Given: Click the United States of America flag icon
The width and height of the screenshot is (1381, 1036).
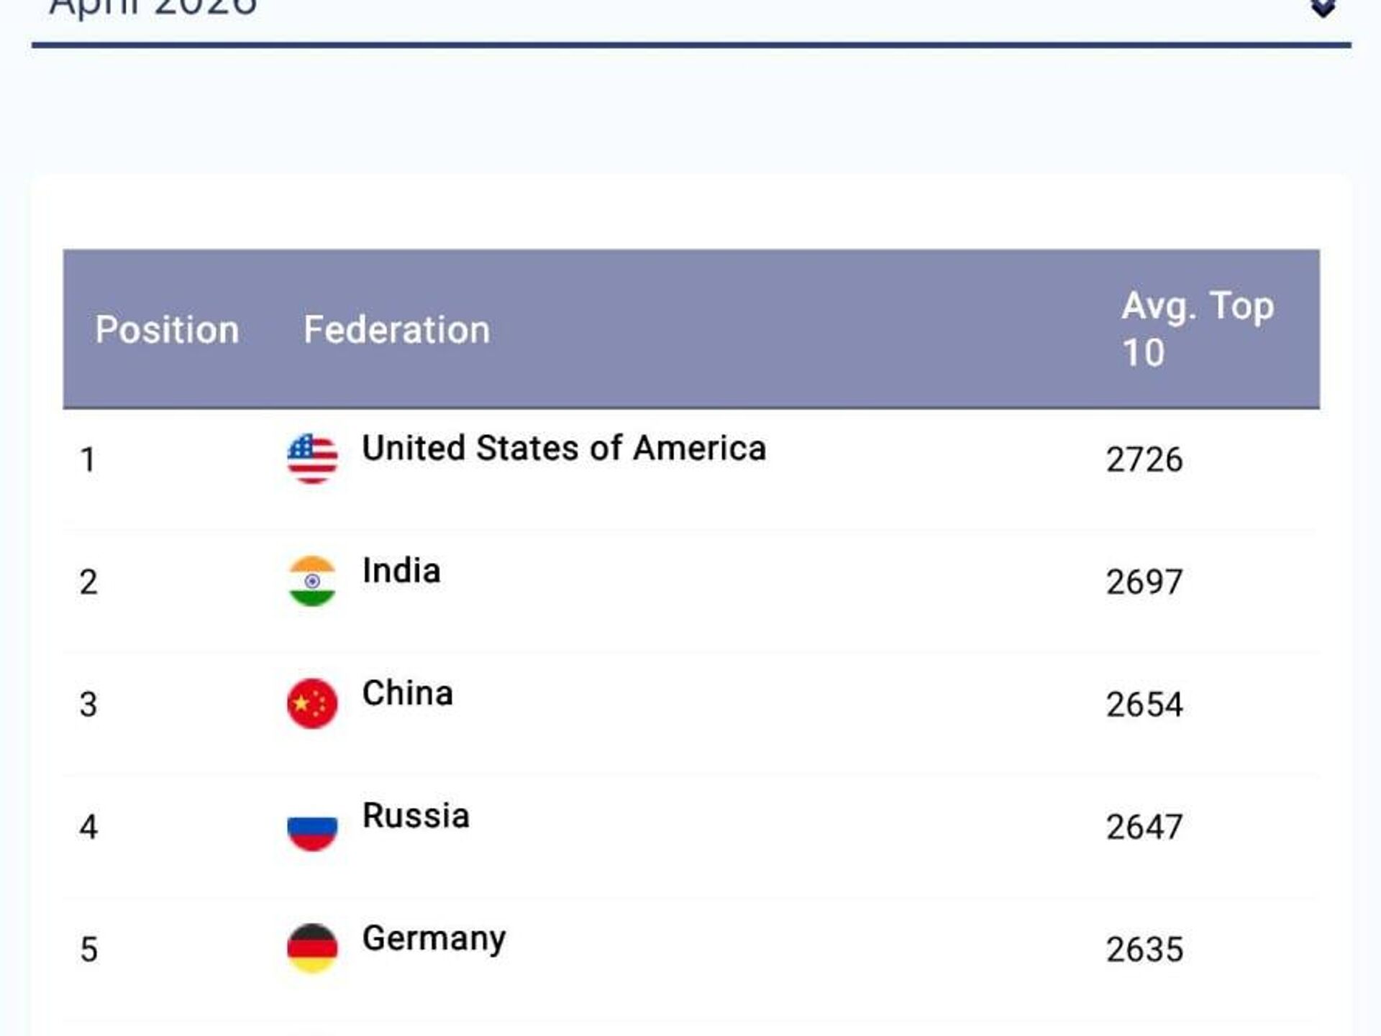Looking at the screenshot, I should pyautogui.click(x=312, y=459).
